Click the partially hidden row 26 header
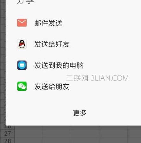 tap(7, 127)
